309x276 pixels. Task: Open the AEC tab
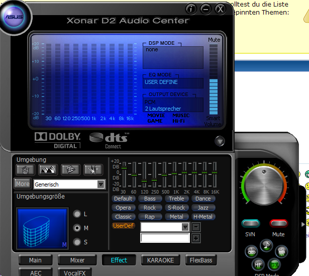coord(36,272)
